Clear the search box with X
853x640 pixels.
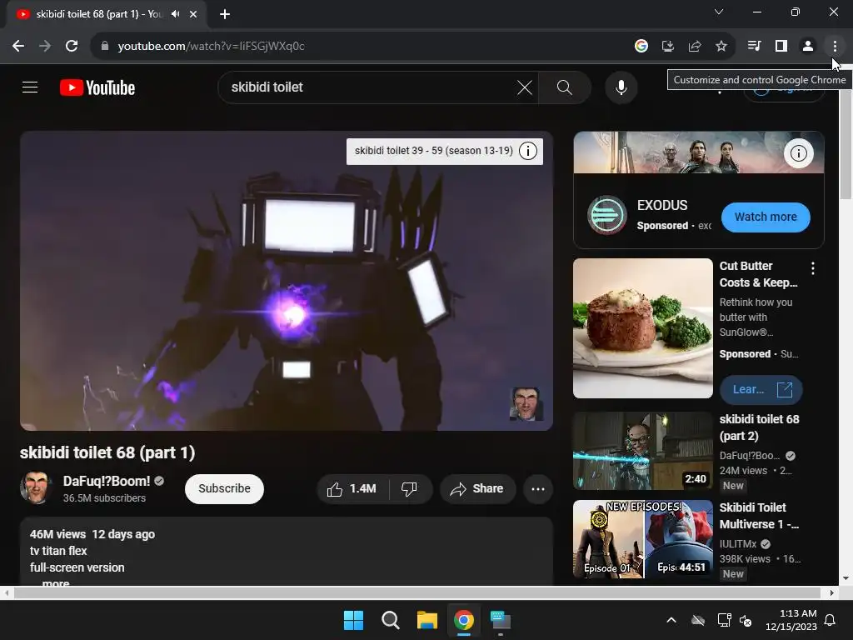(x=525, y=87)
